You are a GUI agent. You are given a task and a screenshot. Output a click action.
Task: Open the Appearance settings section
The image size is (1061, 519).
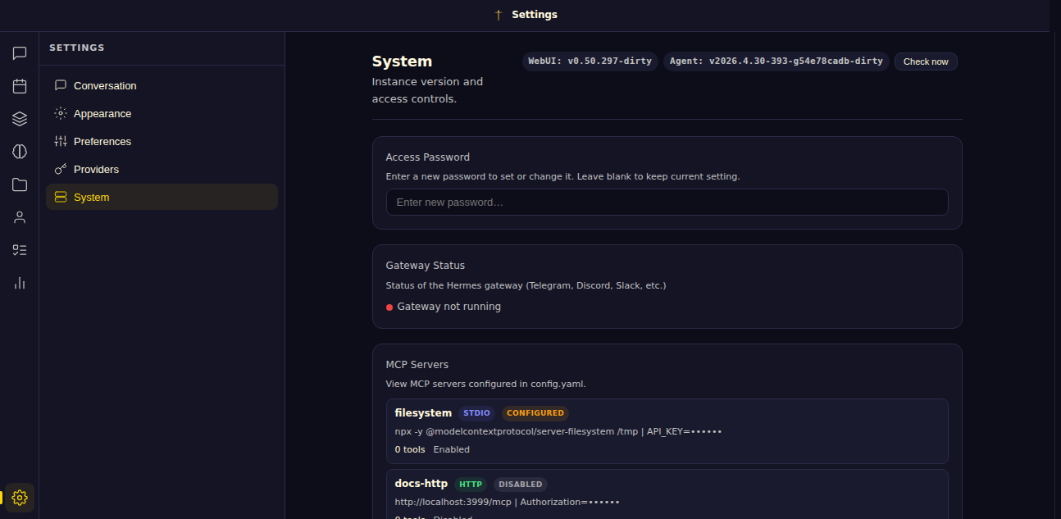pyautogui.click(x=162, y=113)
